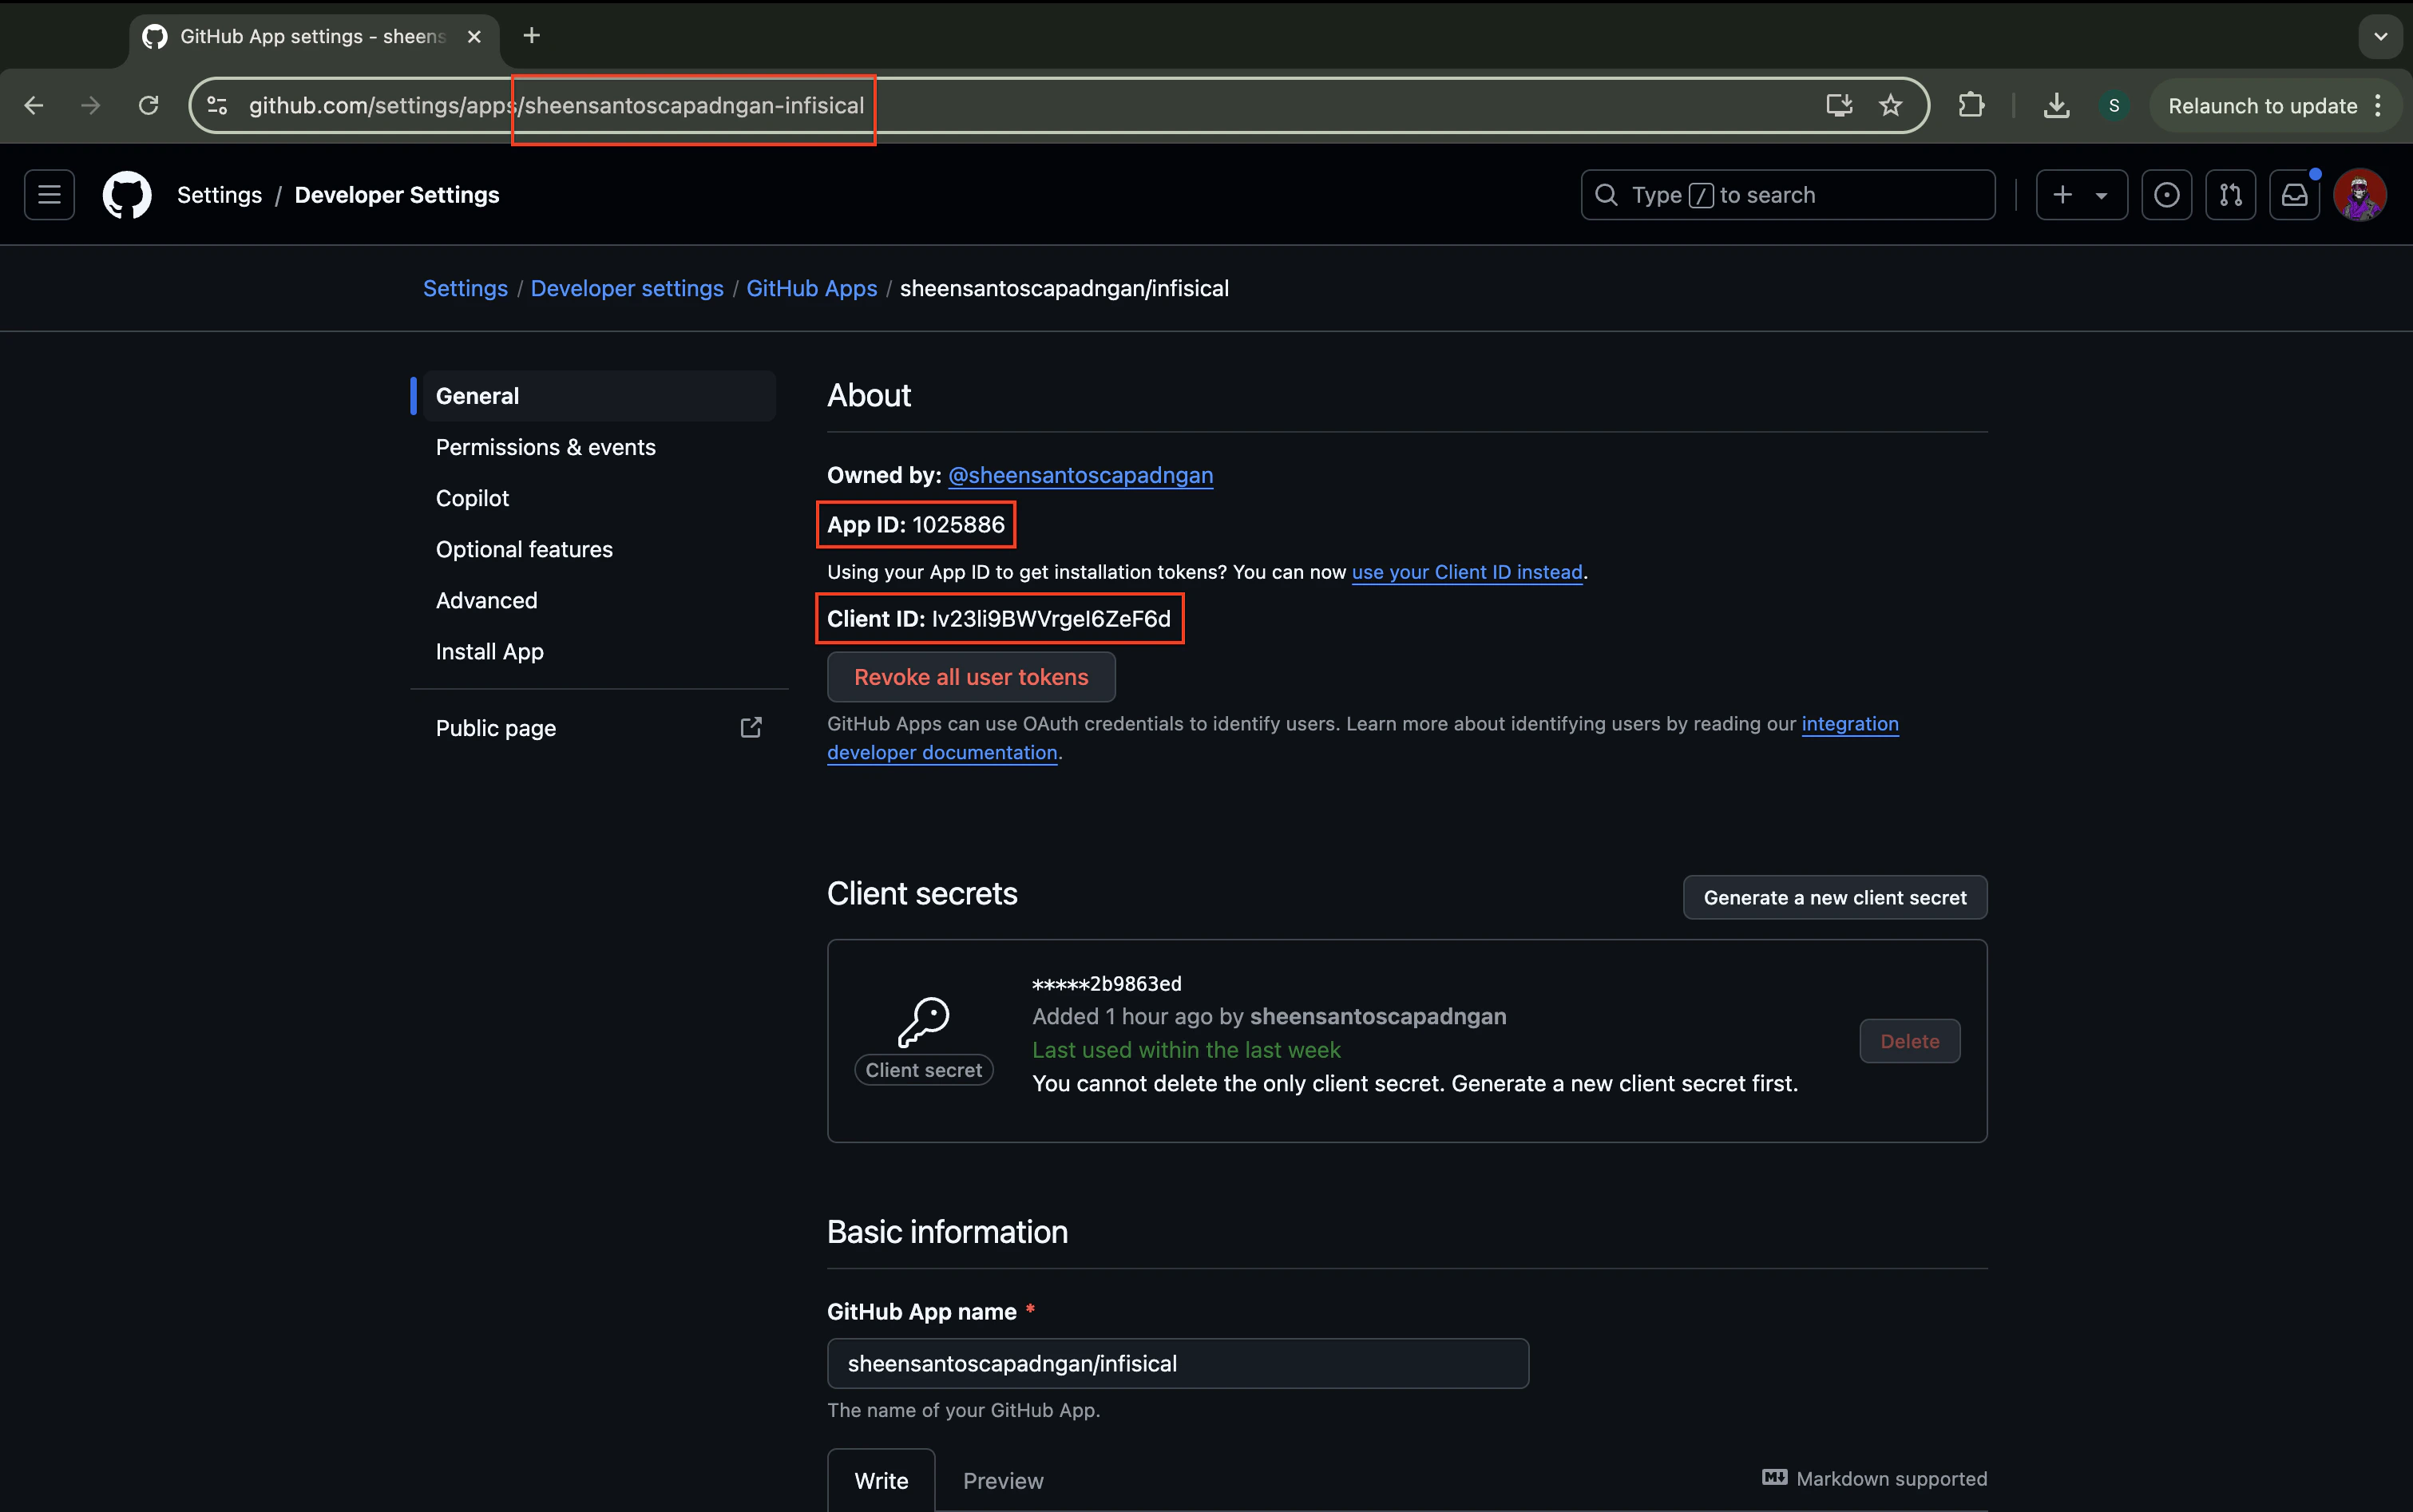Bookmark this page with star icon
This screenshot has height=1512, width=2413.
(1890, 105)
